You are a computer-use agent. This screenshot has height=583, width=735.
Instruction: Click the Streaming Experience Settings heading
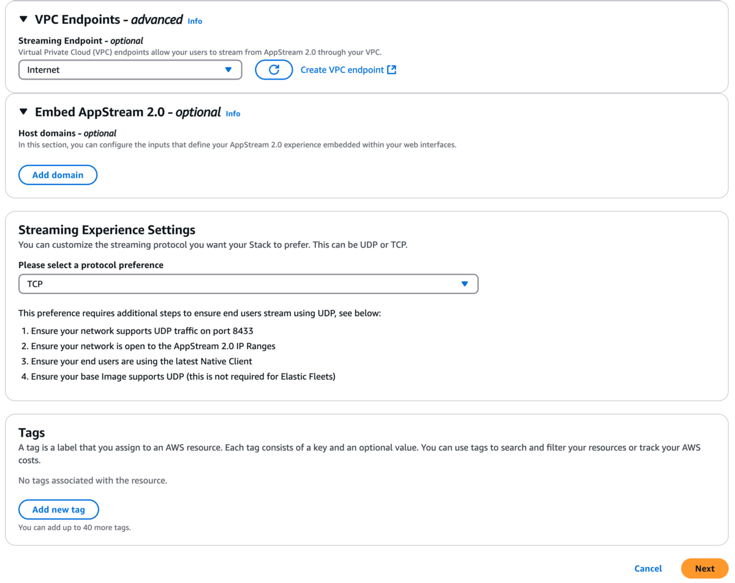coord(107,230)
